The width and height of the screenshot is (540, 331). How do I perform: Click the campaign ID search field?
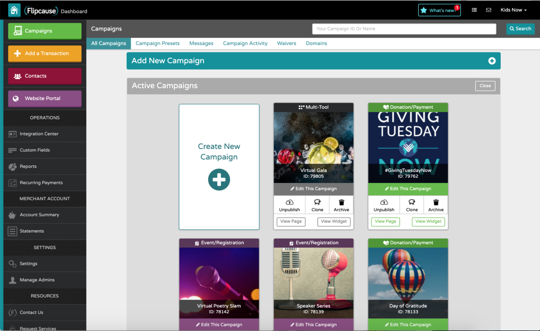tap(404, 28)
